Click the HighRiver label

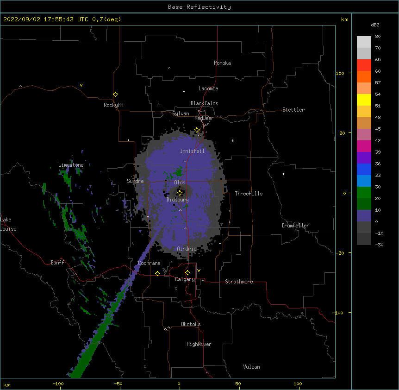pos(199,344)
